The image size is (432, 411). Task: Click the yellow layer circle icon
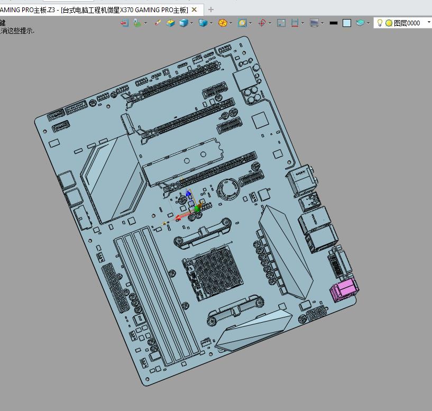click(389, 23)
